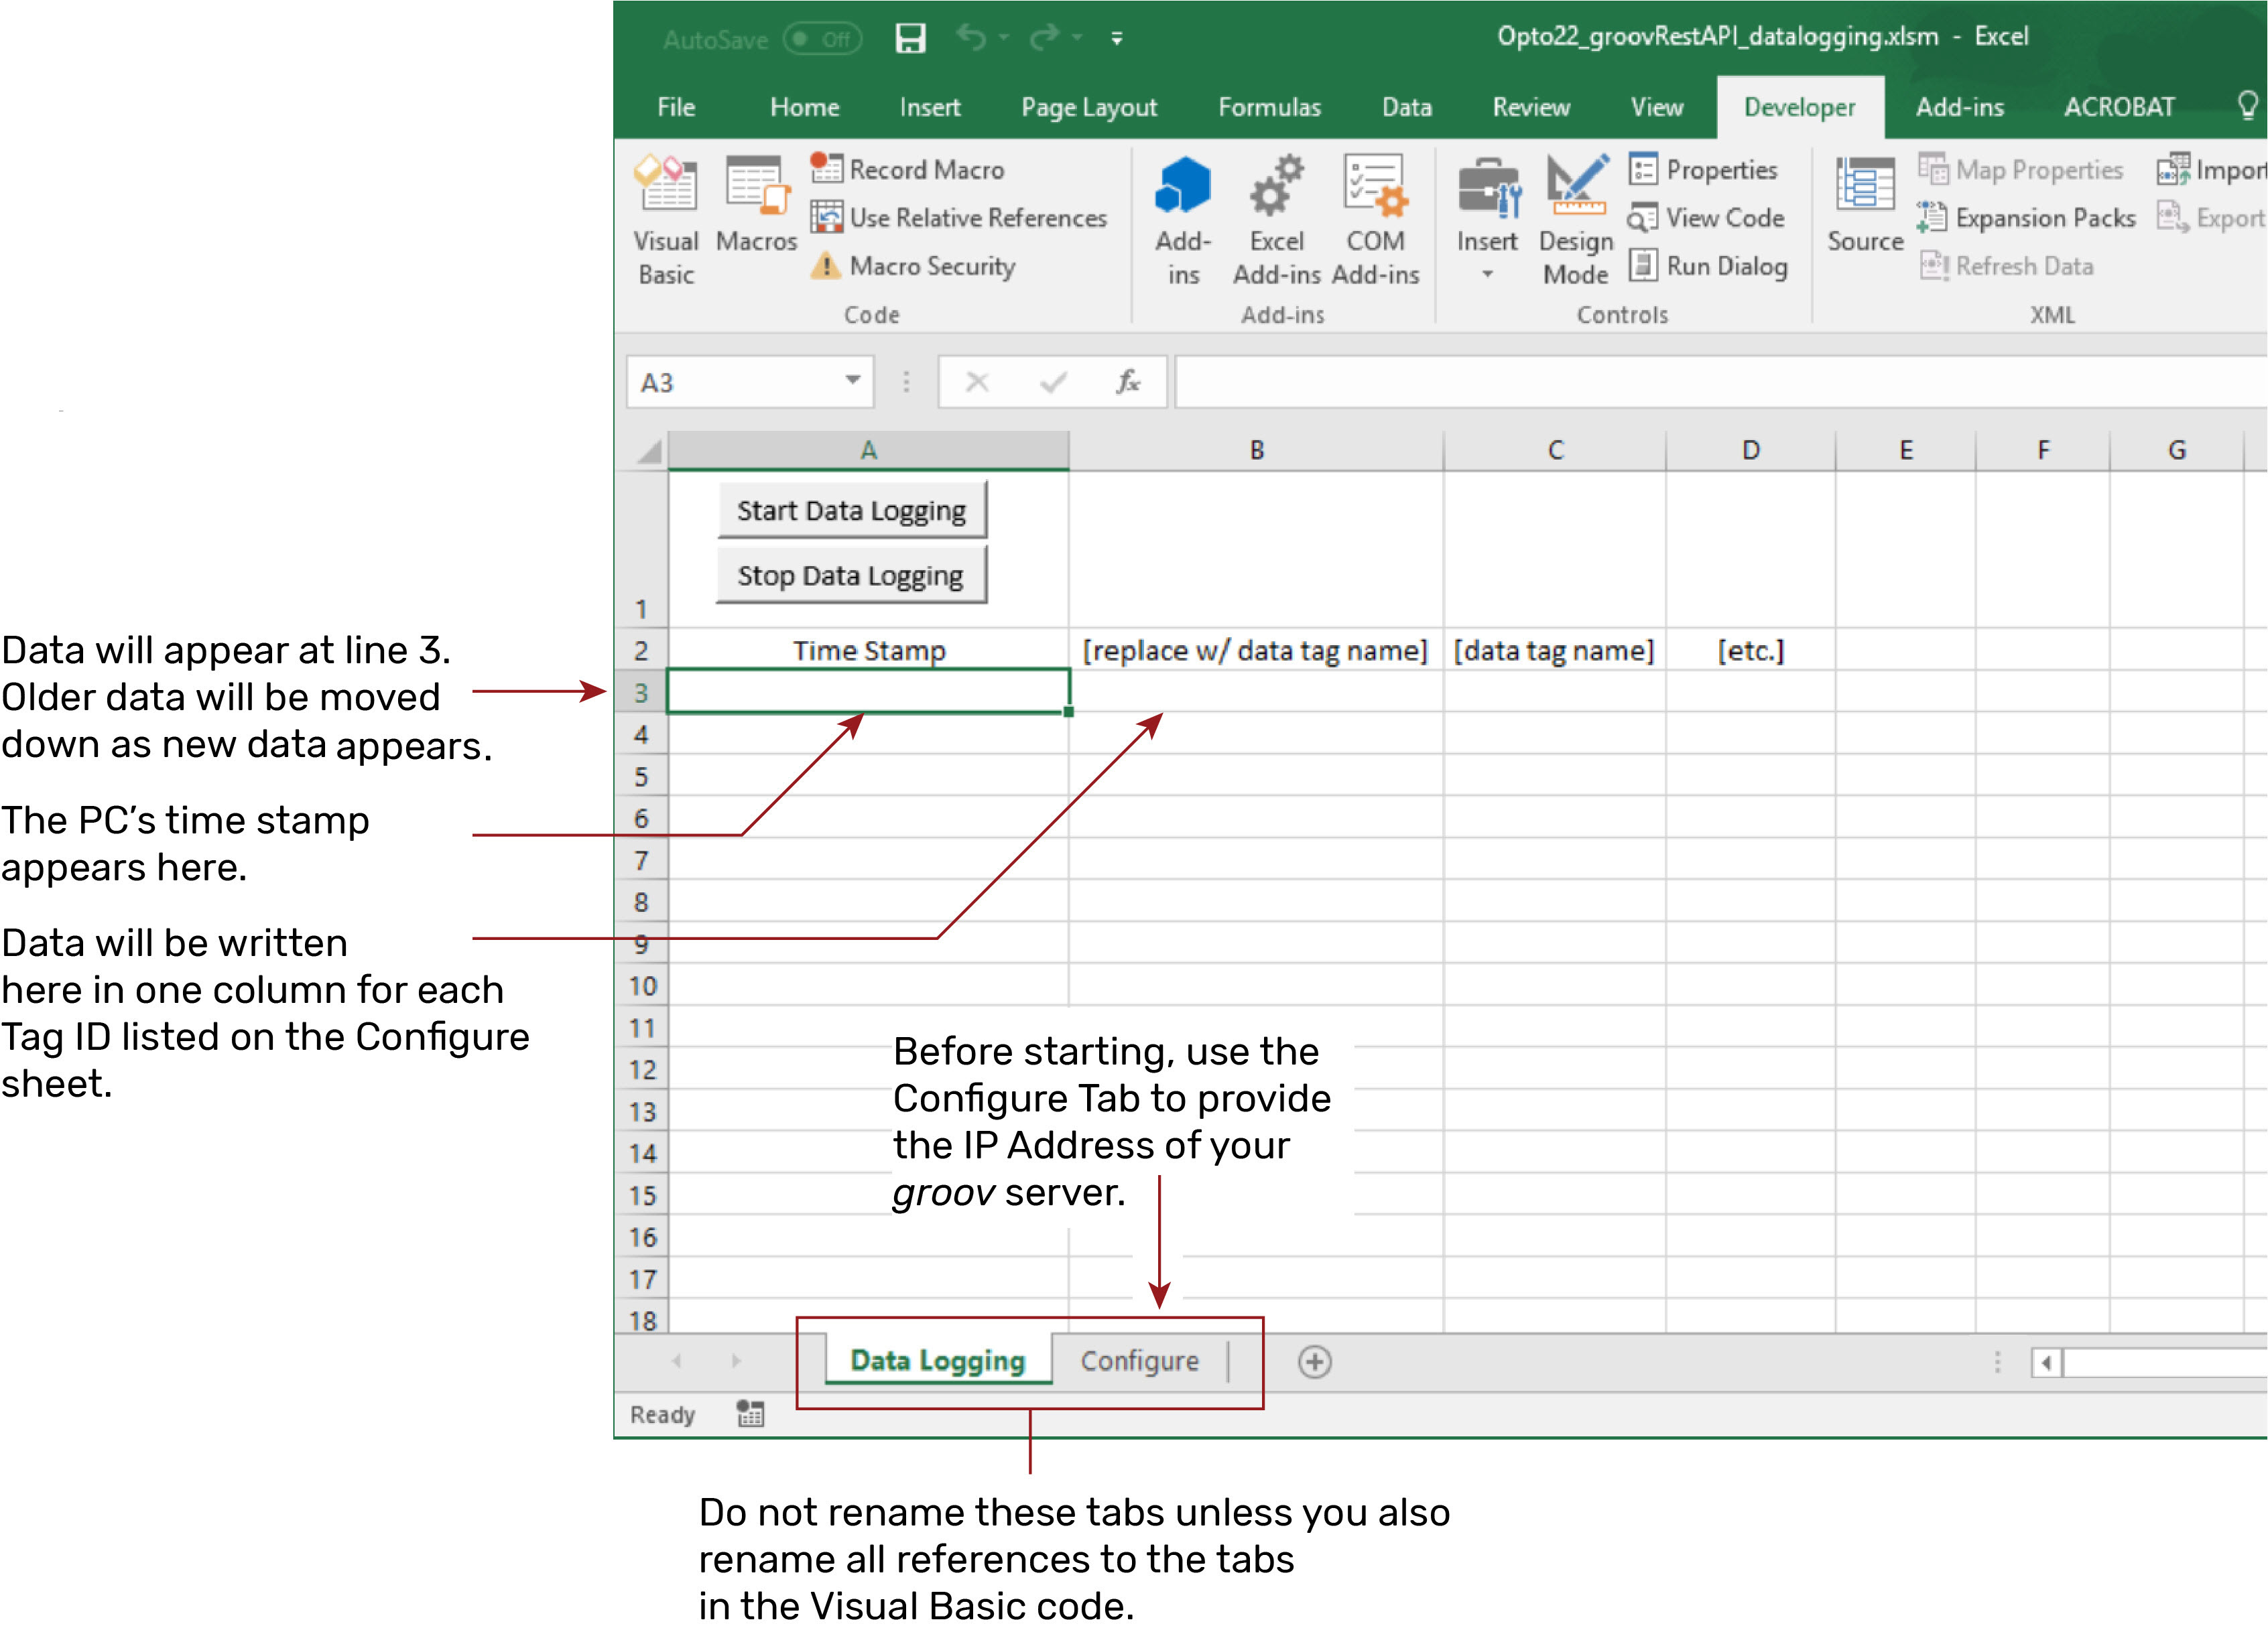Click the macro recording status bar icon
The image size is (2268, 1630).
point(750,1413)
